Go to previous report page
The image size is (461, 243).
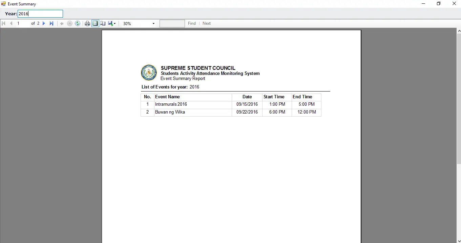coord(11,23)
